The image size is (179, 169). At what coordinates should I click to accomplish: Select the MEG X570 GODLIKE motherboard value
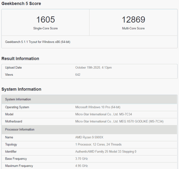119,121
